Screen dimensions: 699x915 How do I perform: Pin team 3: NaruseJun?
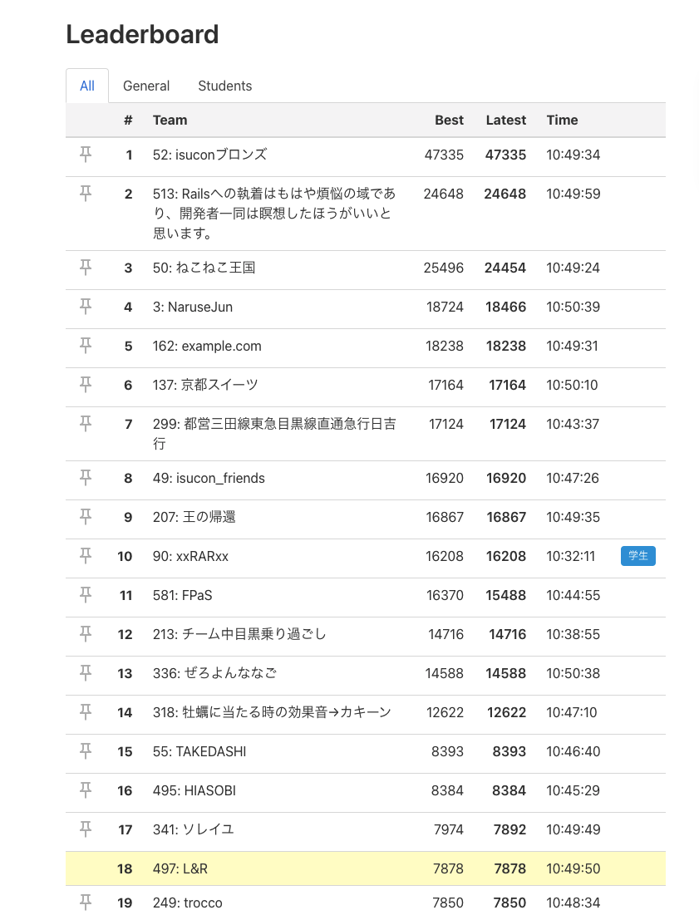[x=86, y=306]
